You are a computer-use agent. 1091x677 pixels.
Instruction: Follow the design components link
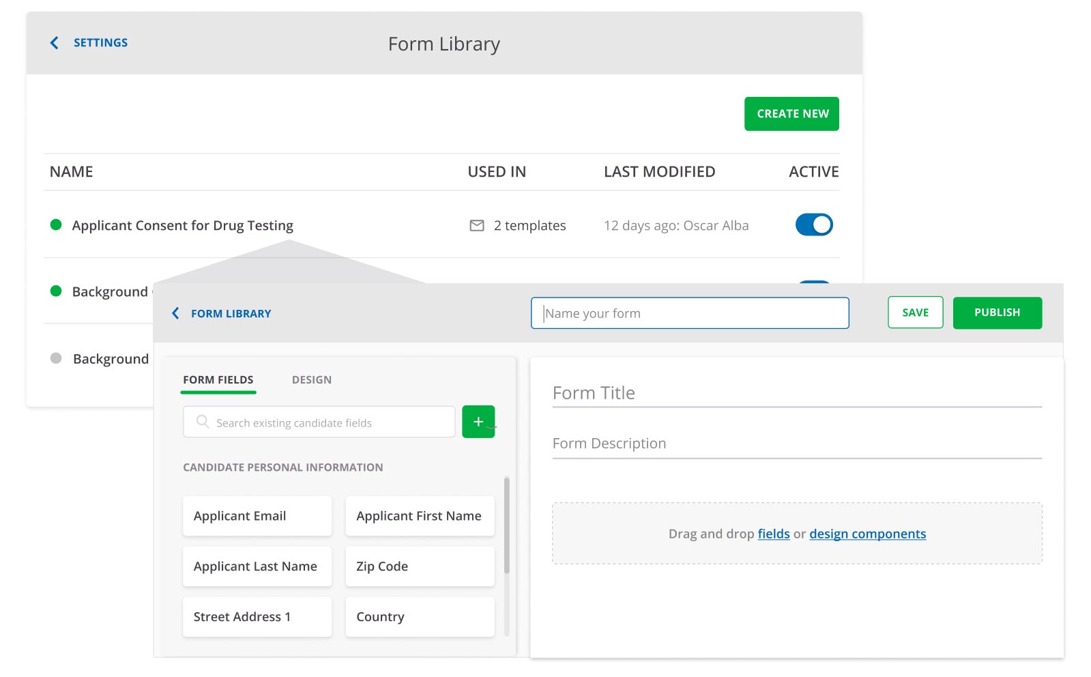867,534
